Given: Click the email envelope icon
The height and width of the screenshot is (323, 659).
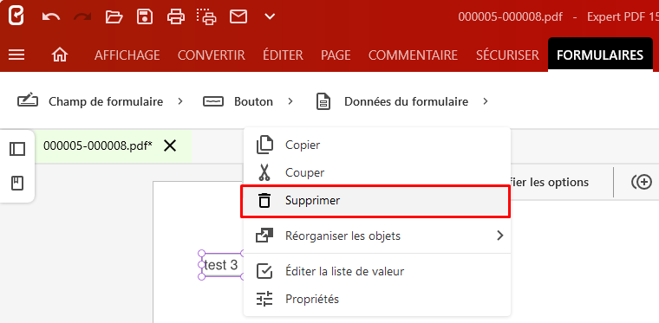Looking at the screenshot, I should click(x=238, y=16).
